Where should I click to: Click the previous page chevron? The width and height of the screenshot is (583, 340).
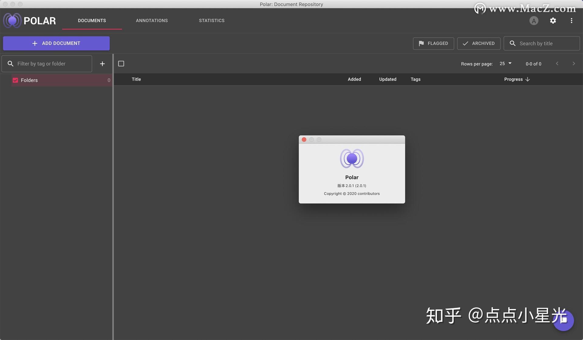[x=557, y=64]
